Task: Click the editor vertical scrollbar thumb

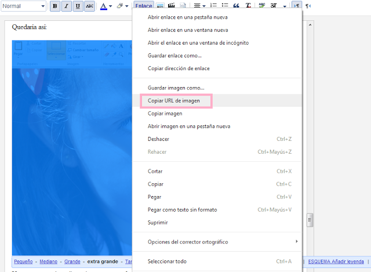Action: (x=310, y=220)
